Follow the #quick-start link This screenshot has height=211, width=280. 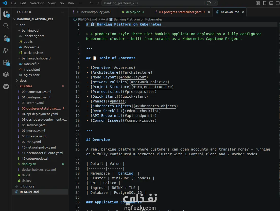click(x=133, y=96)
